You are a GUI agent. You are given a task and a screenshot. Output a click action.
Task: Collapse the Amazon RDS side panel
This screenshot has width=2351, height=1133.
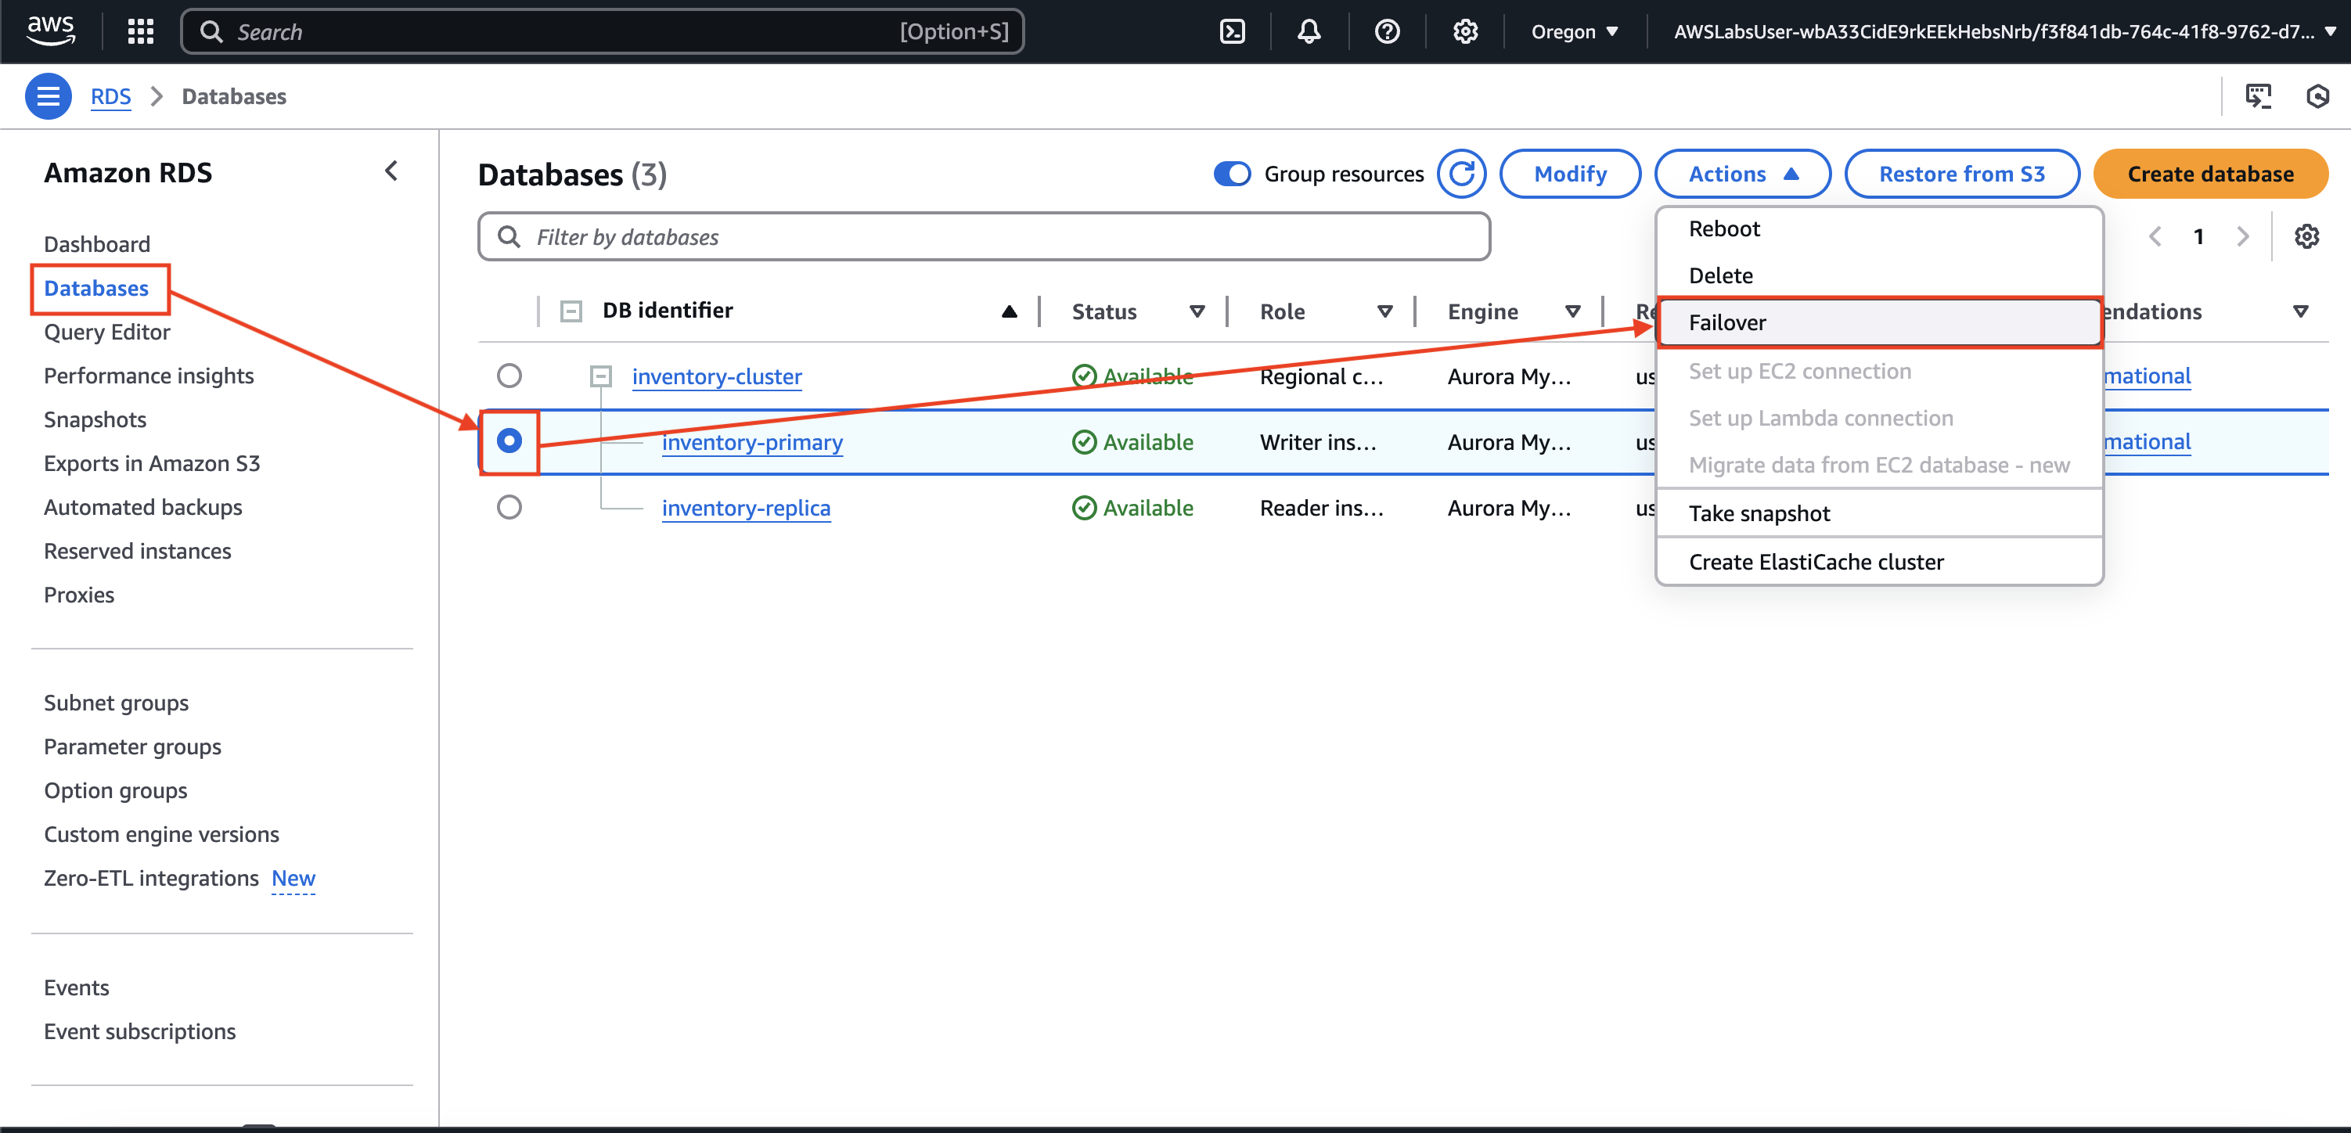point(391,171)
